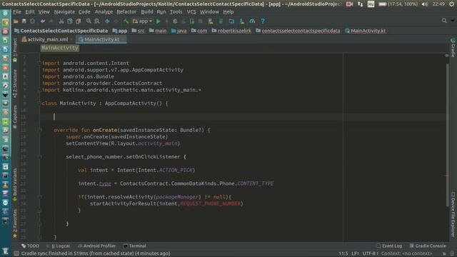Click the robertkiszelirk breadcrumb folder
Viewport: 457px width, 257px height.
[x=231, y=31]
